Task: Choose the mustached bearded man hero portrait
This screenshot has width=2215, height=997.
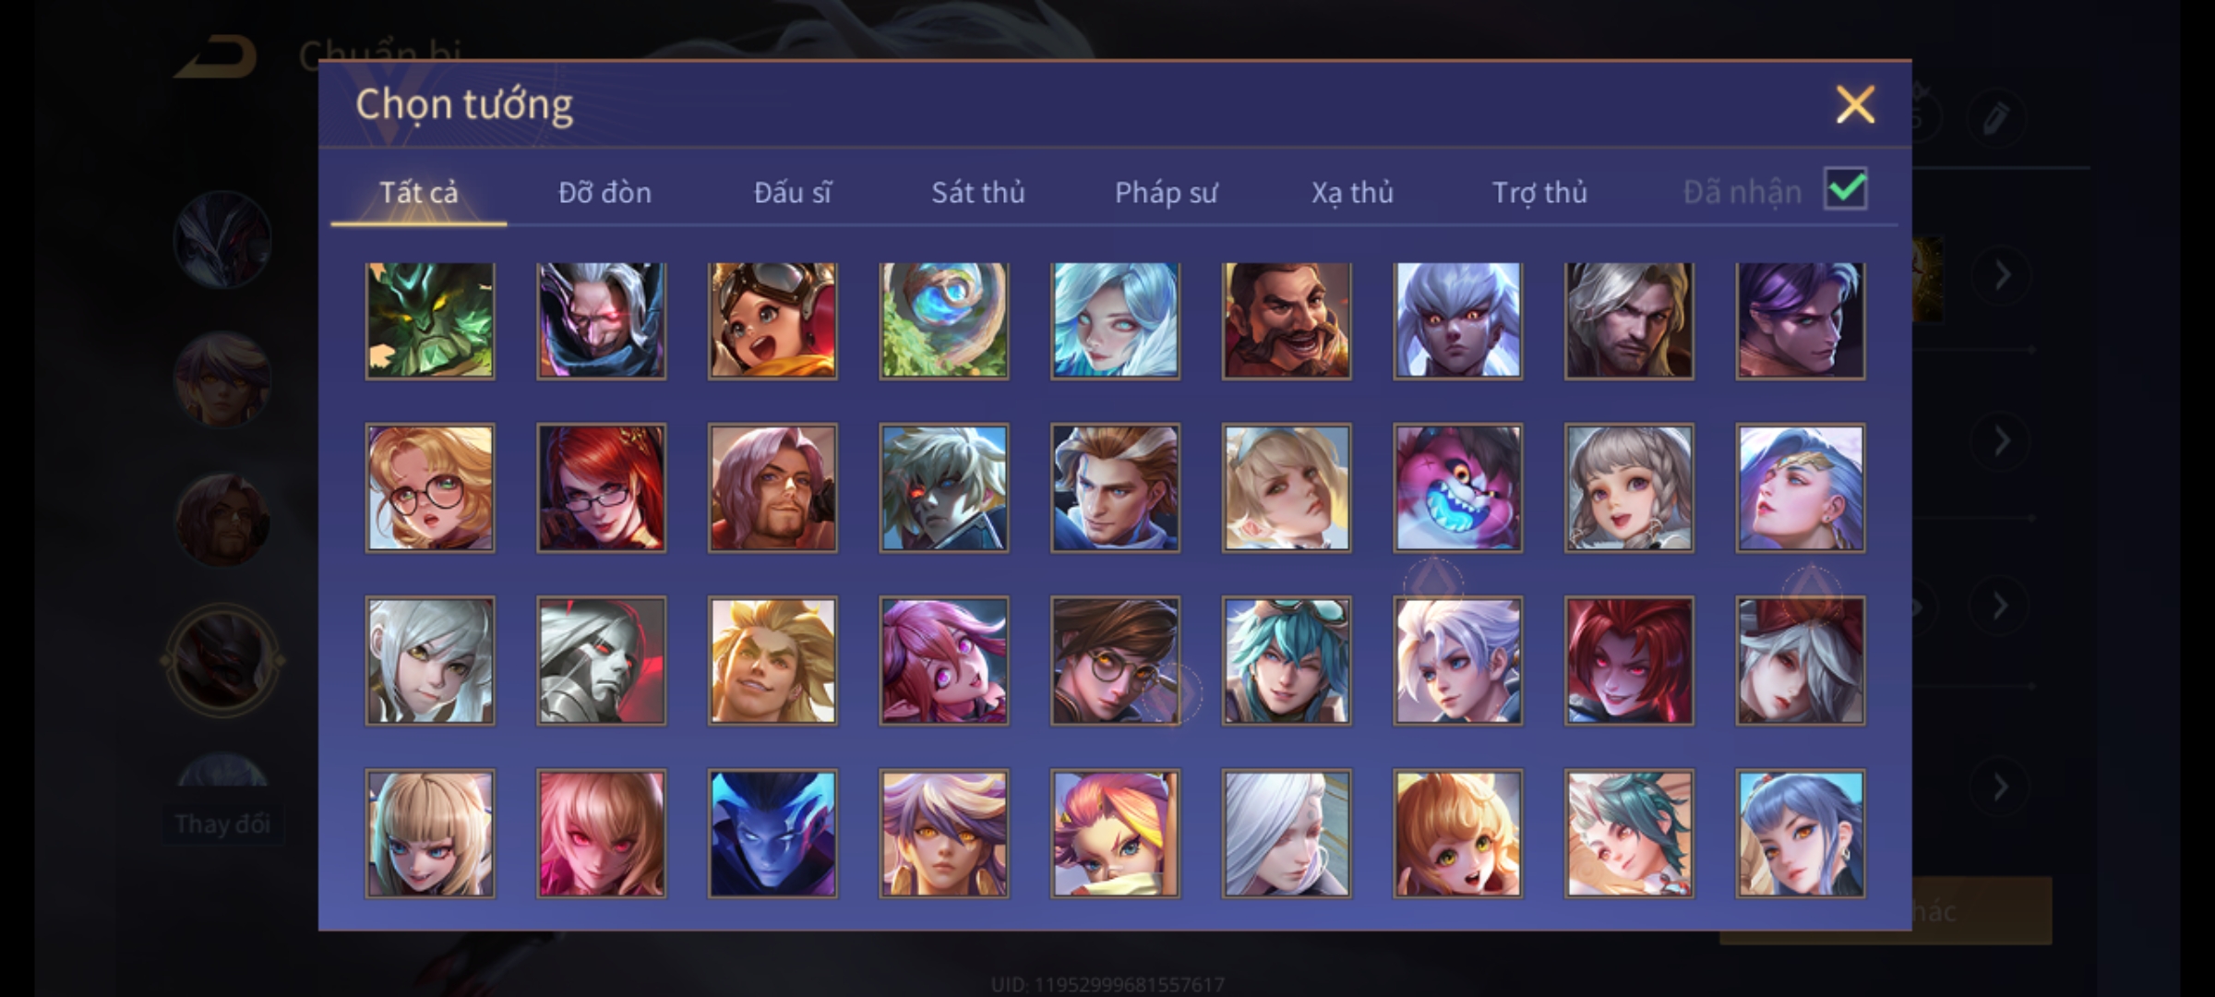Action: point(1287,320)
